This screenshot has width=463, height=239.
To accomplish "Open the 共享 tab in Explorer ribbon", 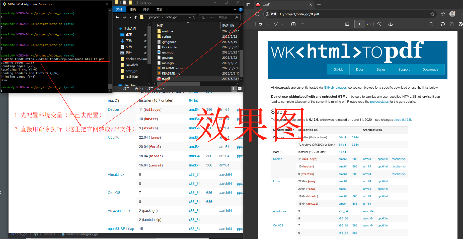I will pos(146,9).
